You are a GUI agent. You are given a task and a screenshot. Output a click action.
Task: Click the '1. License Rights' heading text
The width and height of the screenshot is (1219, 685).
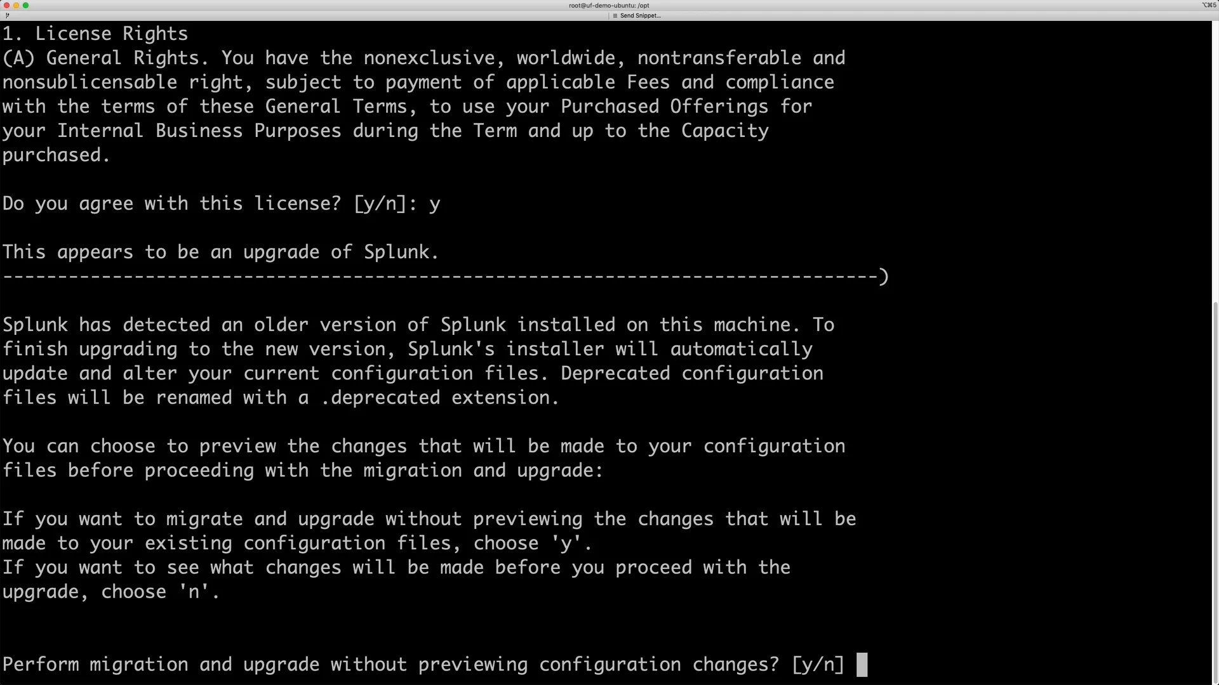point(95,34)
